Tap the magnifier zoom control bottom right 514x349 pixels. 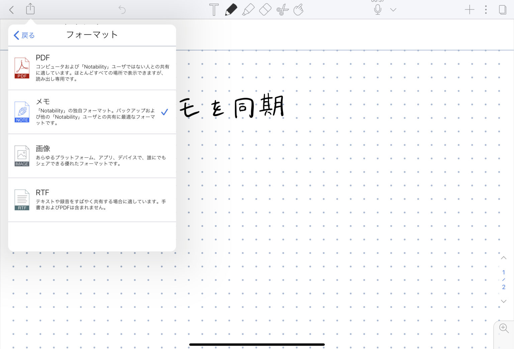503,328
